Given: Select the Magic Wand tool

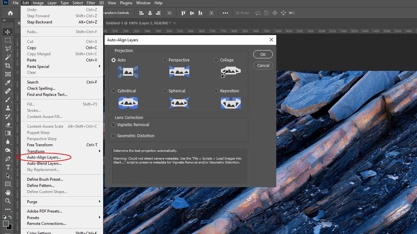Looking at the screenshot, I should (x=8, y=57).
